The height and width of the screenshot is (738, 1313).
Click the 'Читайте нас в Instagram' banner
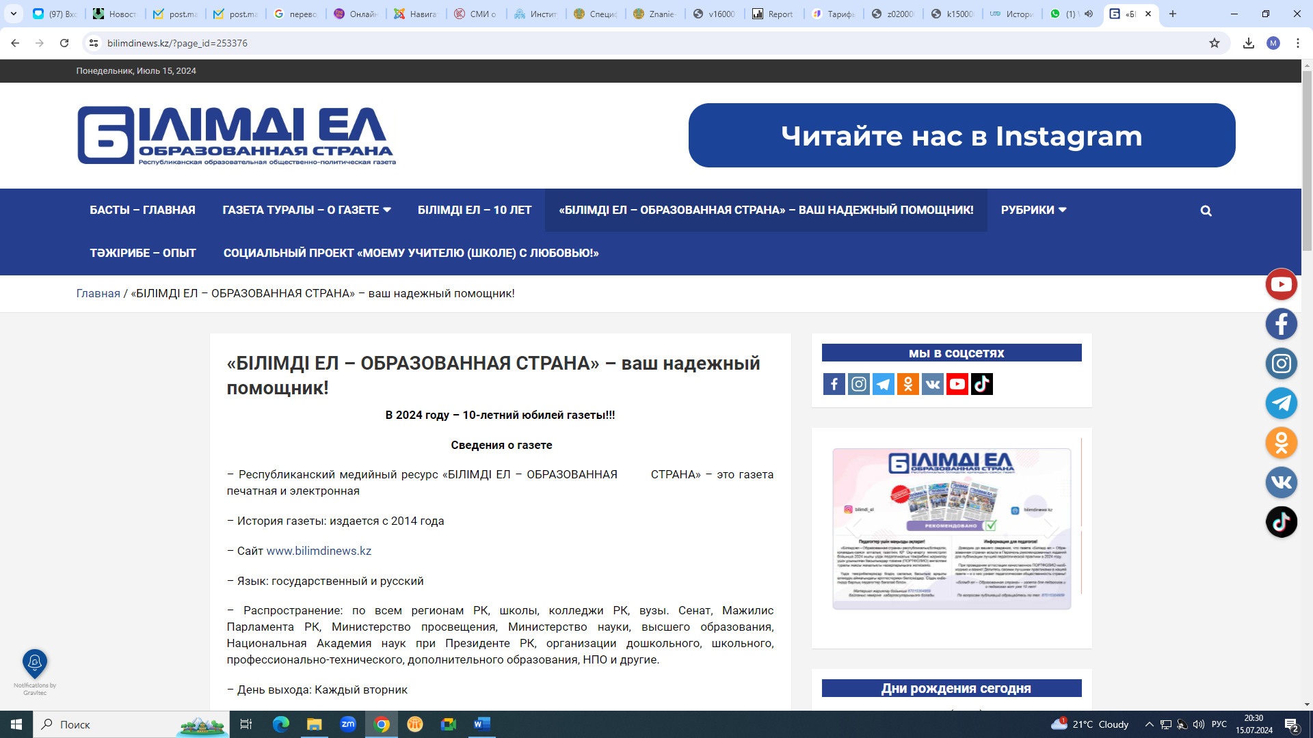961,135
